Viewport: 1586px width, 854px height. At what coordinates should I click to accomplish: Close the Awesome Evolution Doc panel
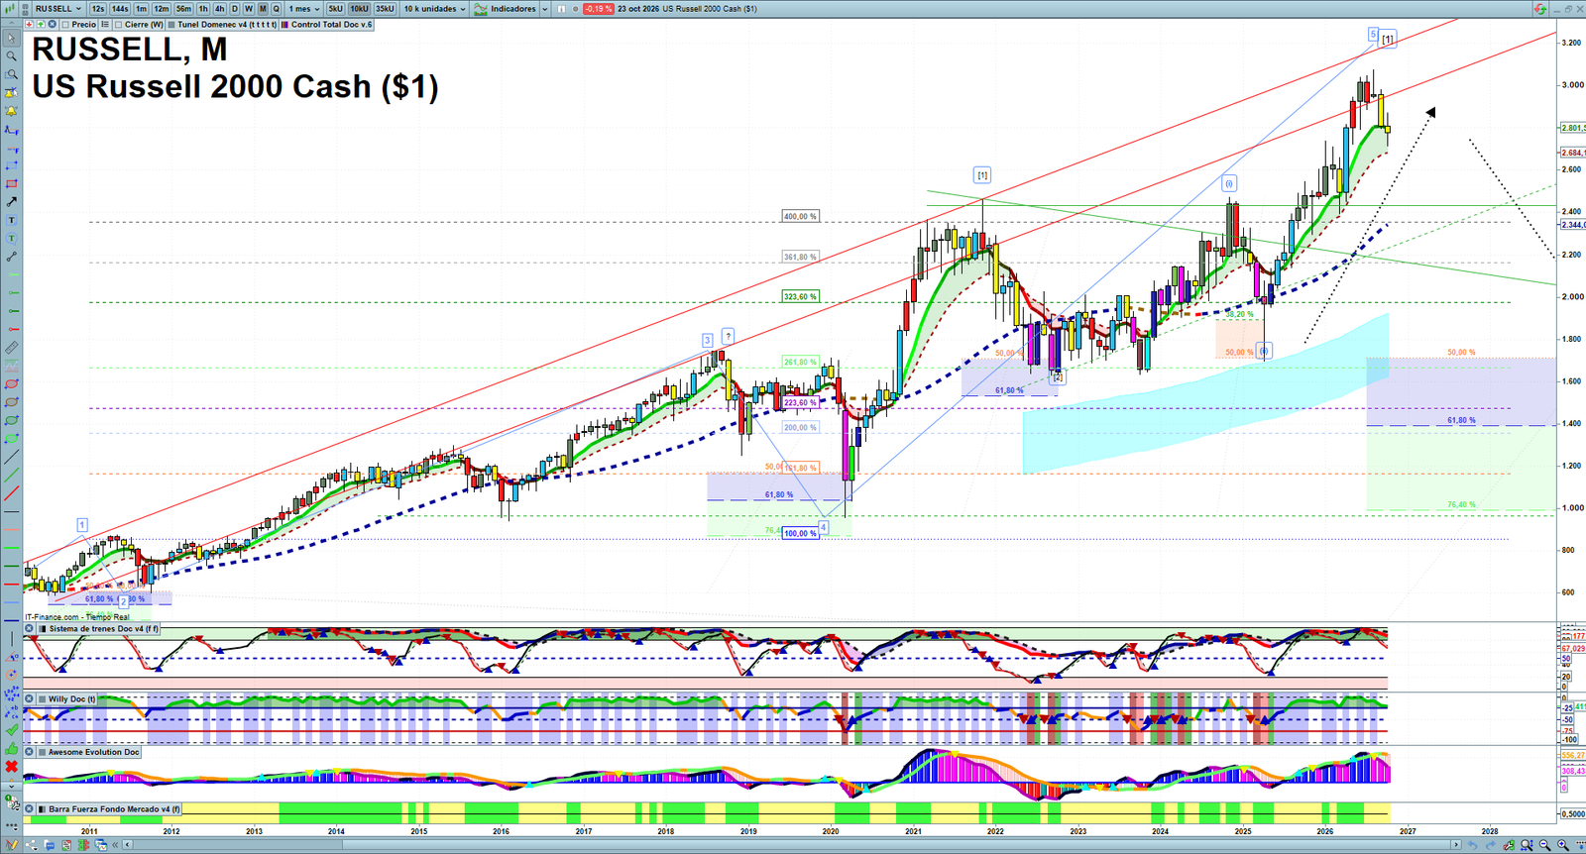pyautogui.click(x=29, y=752)
